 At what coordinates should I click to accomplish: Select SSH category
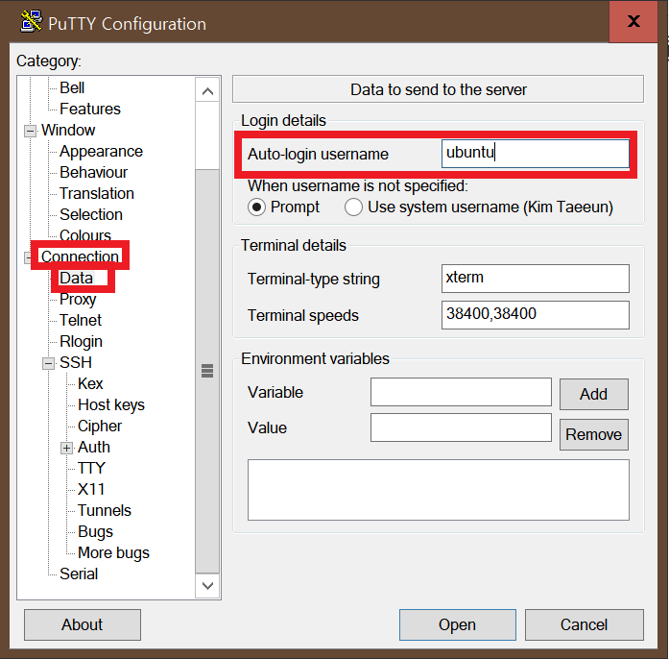tap(76, 362)
